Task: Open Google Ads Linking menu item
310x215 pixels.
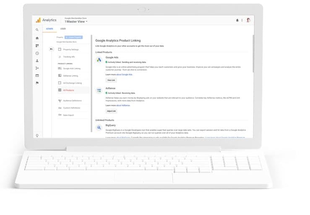Action: [73, 68]
